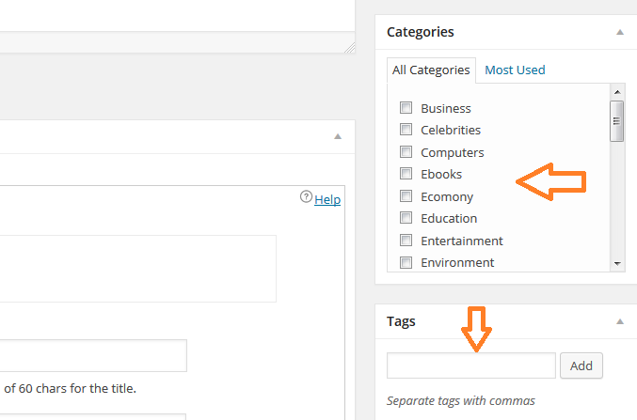
Task: Click the categories list scrollbar thumb
Action: (x=617, y=120)
